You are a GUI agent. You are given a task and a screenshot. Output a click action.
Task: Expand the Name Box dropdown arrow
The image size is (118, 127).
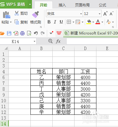tap(34, 42)
